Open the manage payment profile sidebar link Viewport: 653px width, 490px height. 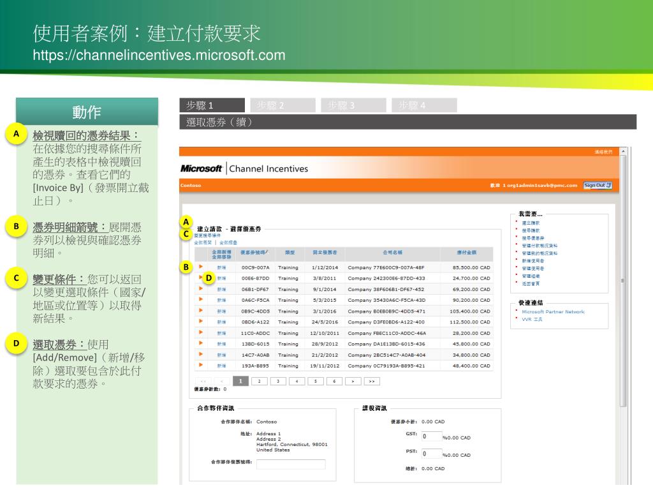(539, 246)
